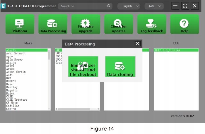Select BMW in the Make list
205x134 pixels.
27,78
